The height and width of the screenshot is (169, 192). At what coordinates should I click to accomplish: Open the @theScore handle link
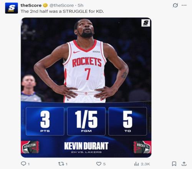click(x=61, y=5)
